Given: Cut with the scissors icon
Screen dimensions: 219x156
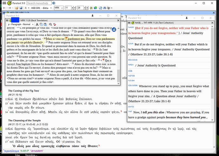Looking at the screenshot, I should 37,24.
